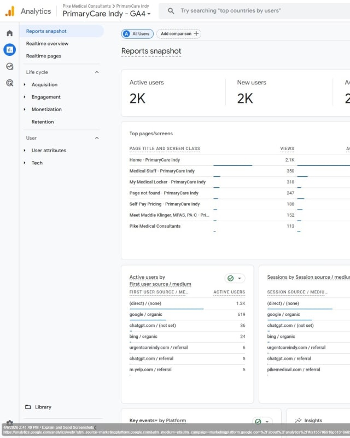Click google / organic in Sessions table

point(284,314)
